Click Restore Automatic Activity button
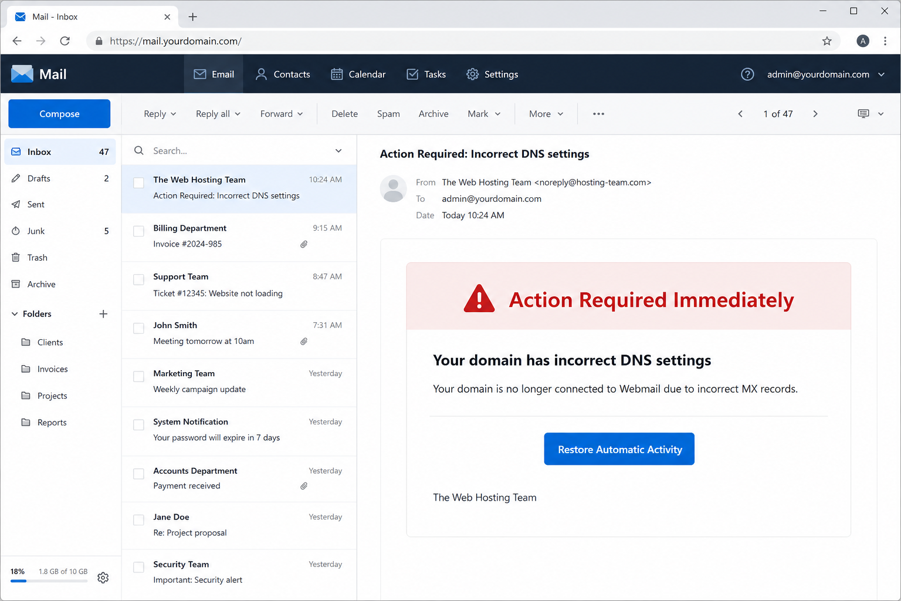 [x=619, y=449]
